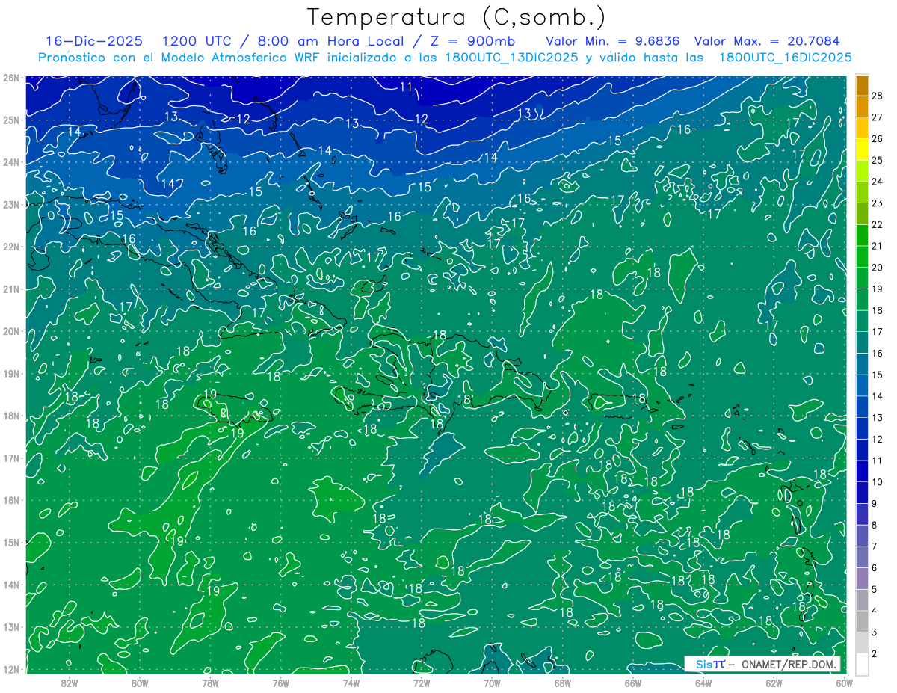Click the white bottom swatch of color scale

pos(862,664)
